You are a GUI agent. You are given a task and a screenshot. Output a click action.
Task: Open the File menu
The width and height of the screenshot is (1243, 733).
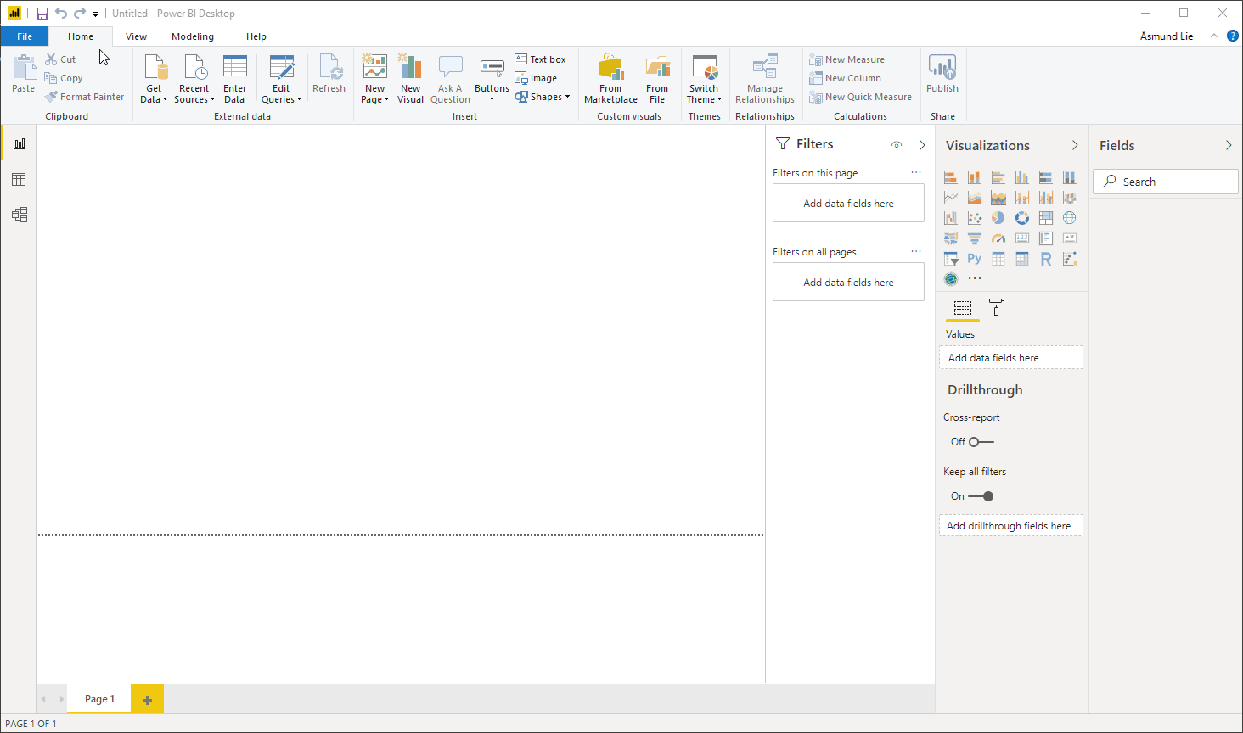point(25,36)
